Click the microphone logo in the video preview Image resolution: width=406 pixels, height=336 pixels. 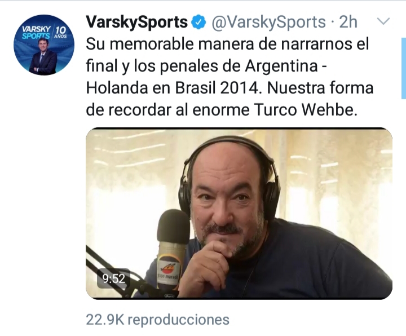168,271
